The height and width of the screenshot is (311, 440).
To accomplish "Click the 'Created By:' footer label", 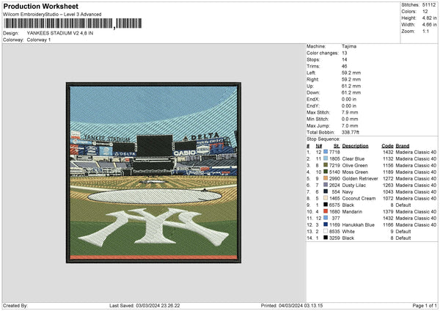I will point(15,305).
